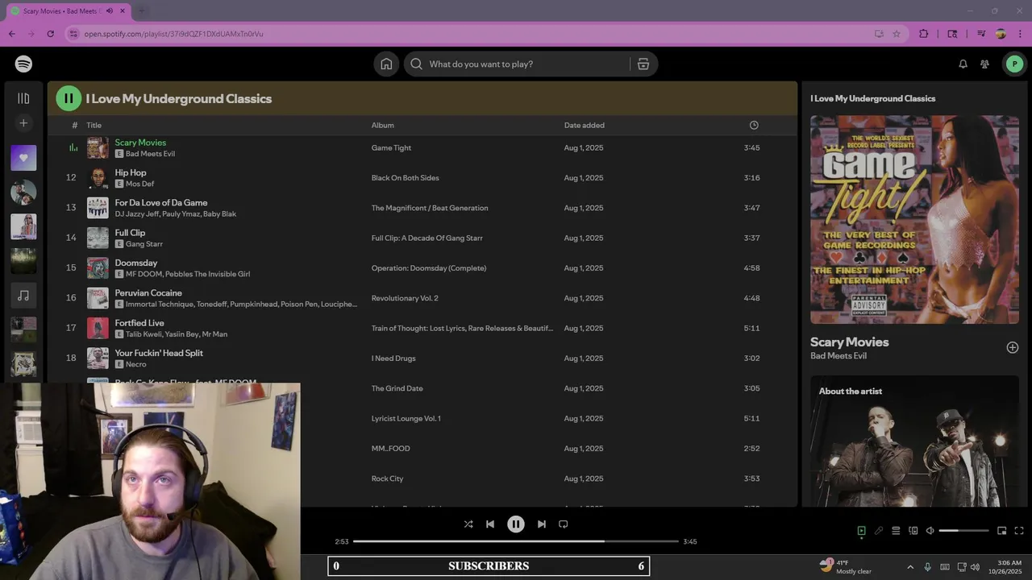Viewport: 1032px width, 580px height.
Task: Skip to the next track
Action: pyautogui.click(x=542, y=524)
